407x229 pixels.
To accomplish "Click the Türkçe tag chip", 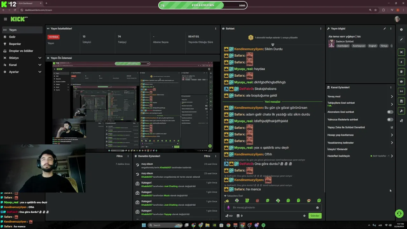I will click(x=384, y=46).
